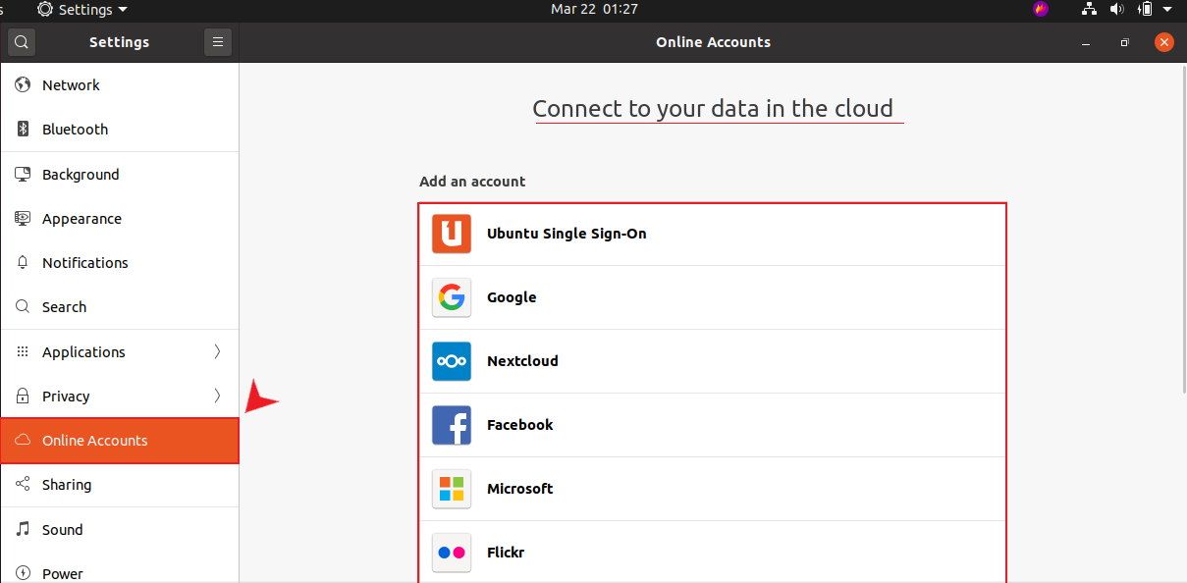
Task: Click the Nextcloud logo icon
Action: [452, 361]
